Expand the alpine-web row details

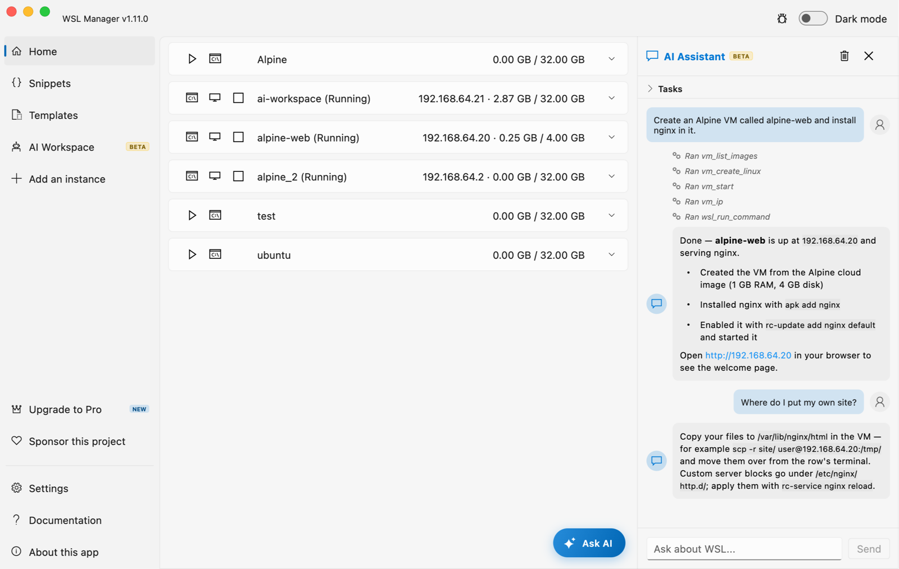(611, 138)
